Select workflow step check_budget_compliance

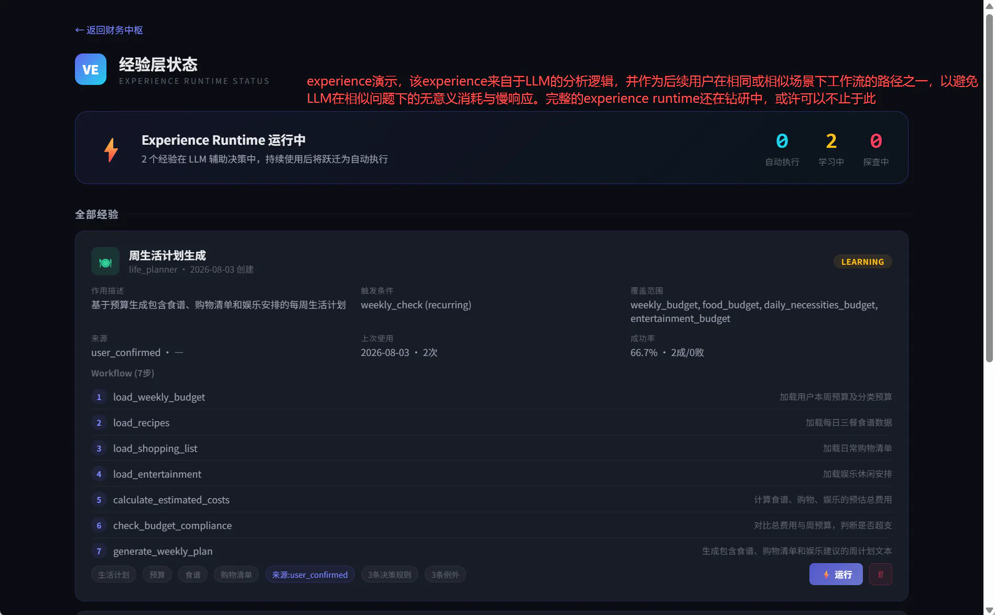point(492,525)
